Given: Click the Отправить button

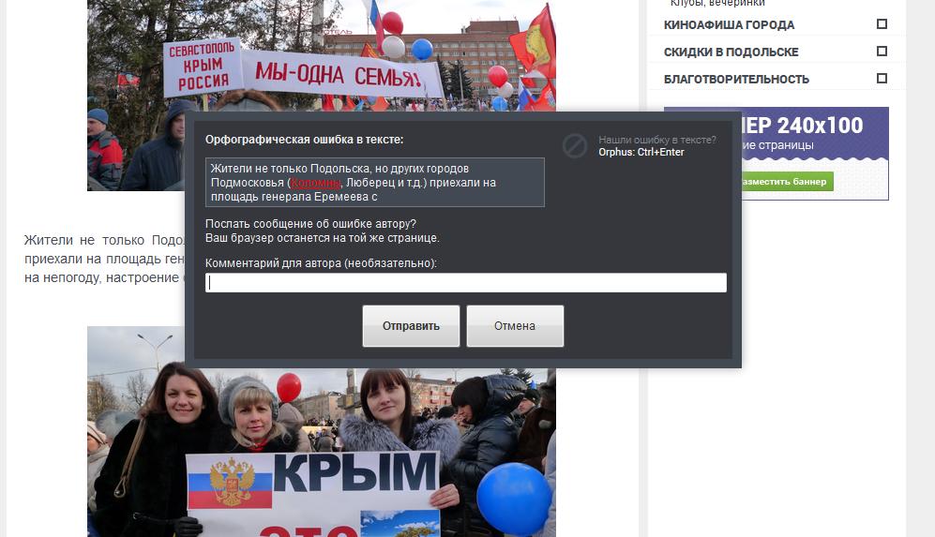Looking at the screenshot, I should [411, 326].
